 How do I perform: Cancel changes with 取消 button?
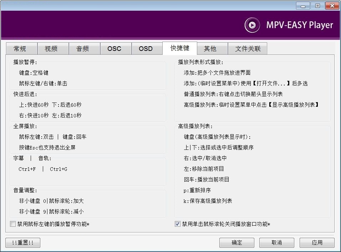pos(277,242)
